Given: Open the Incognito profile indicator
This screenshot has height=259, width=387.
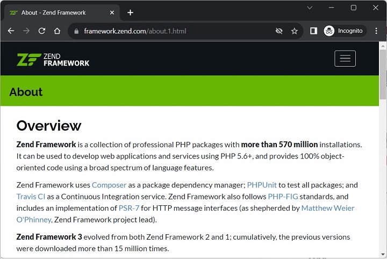Looking at the screenshot, I should point(345,31).
